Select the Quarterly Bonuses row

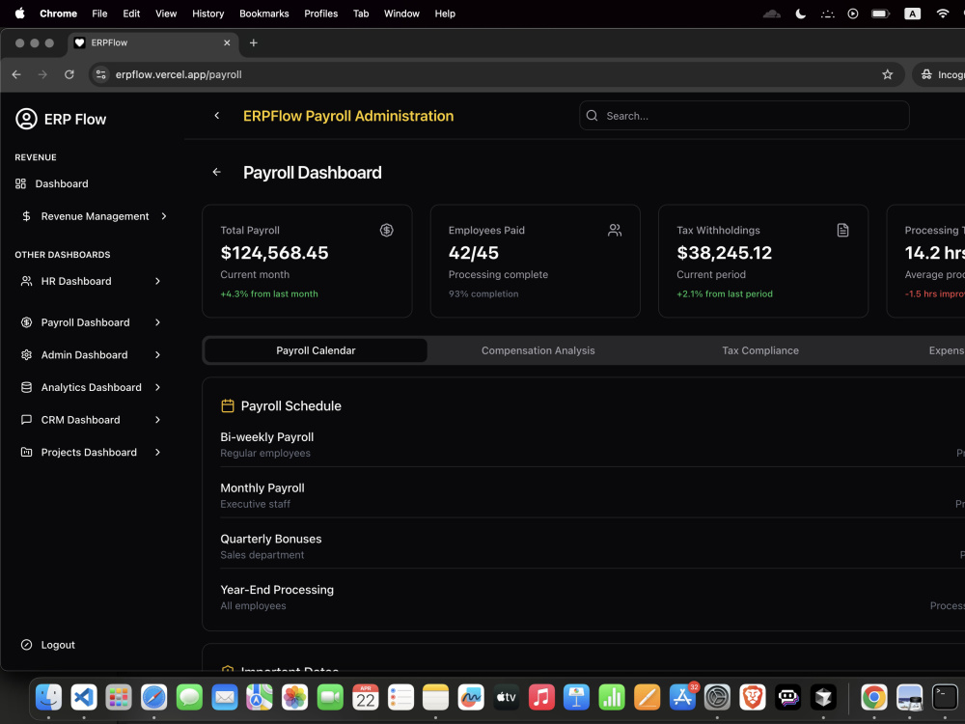point(593,546)
